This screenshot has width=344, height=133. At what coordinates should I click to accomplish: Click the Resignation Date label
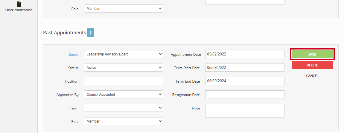[186, 95]
